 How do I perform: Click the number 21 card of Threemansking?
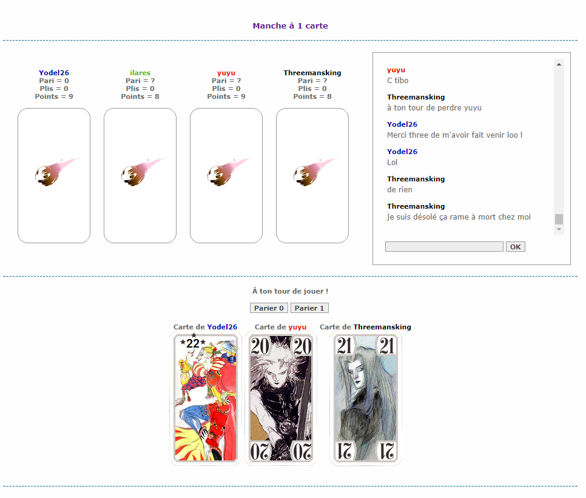[366, 399]
